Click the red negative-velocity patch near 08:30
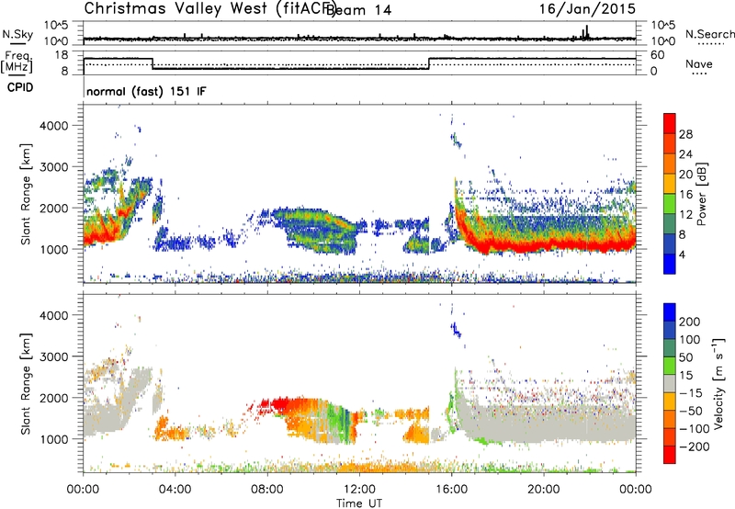 click(280, 403)
